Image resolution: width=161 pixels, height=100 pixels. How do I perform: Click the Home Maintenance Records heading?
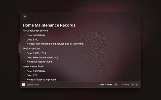pos(49,25)
